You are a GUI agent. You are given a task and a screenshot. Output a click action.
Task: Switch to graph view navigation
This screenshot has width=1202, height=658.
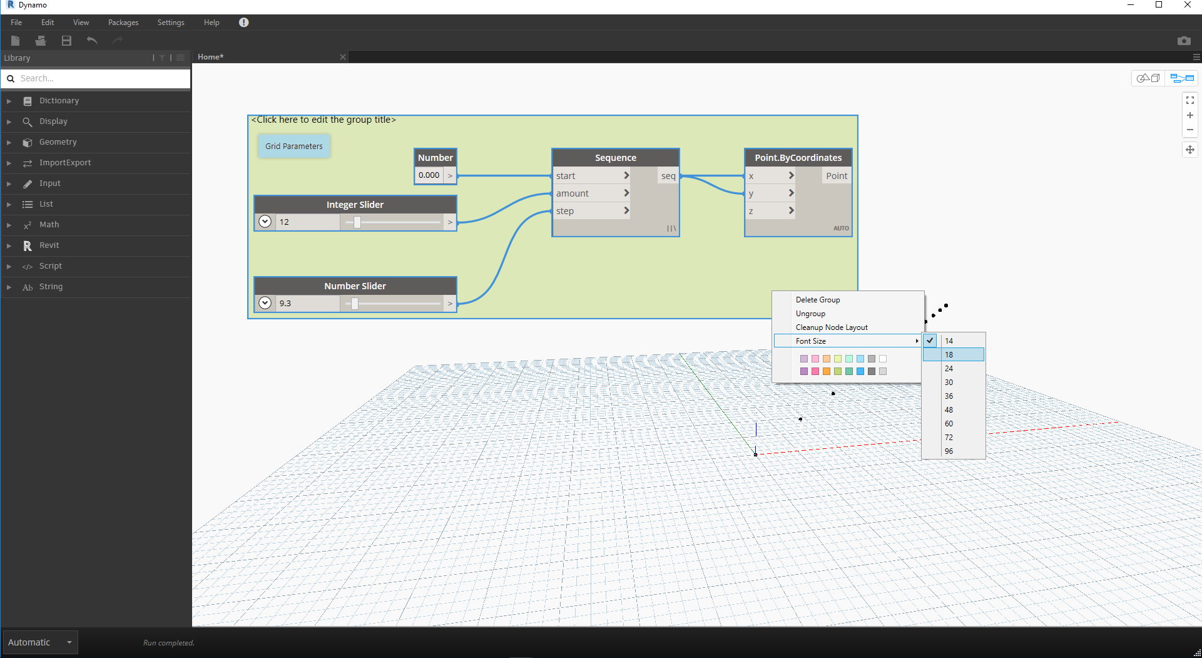(x=1182, y=78)
